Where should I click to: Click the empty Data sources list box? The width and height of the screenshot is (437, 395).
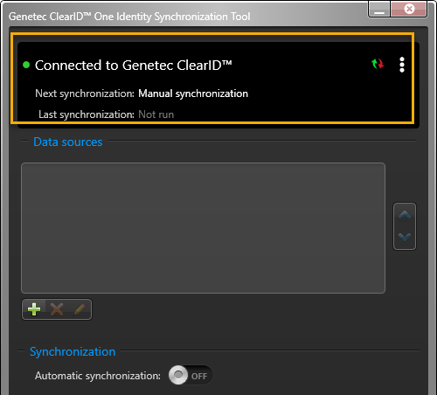coord(203,228)
